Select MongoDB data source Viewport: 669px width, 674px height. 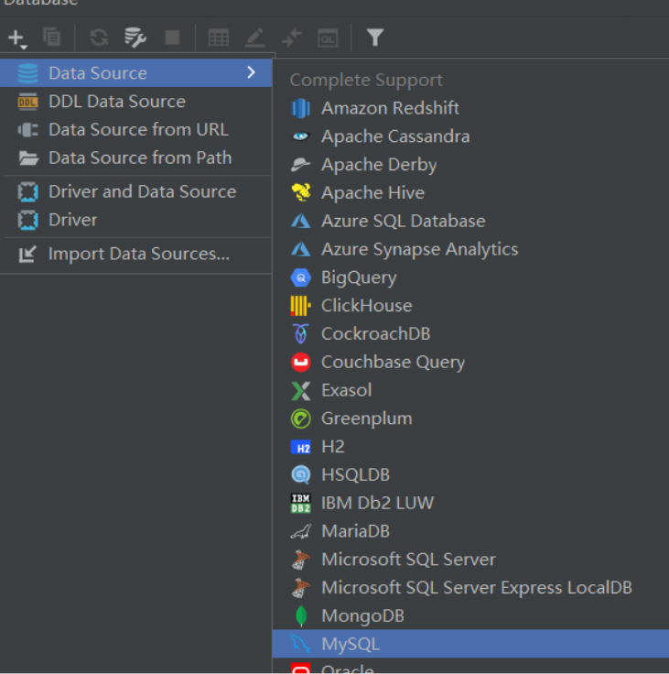tap(470, 616)
